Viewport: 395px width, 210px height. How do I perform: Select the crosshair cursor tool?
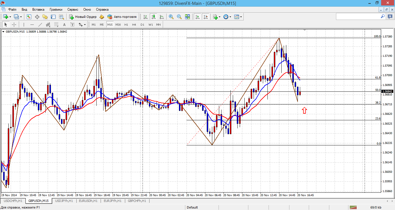[14, 25]
